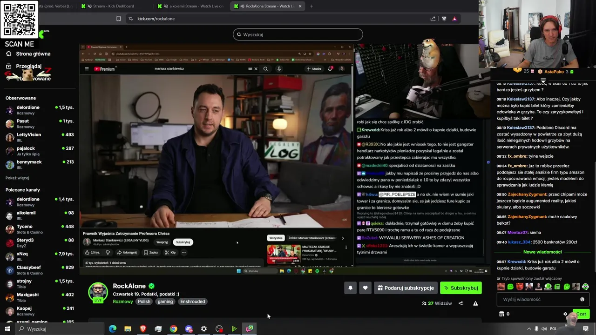Image resolution: width=596 pixels, height=335 pixels.
Task: Open pajalock channel in the sidebar
Action: click(39, 151)
